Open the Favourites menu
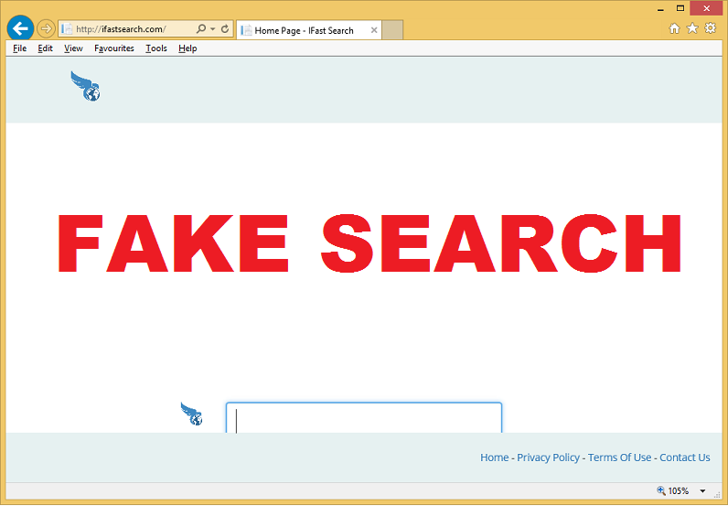This screenshot has width=728, height=506. point(113,48)
